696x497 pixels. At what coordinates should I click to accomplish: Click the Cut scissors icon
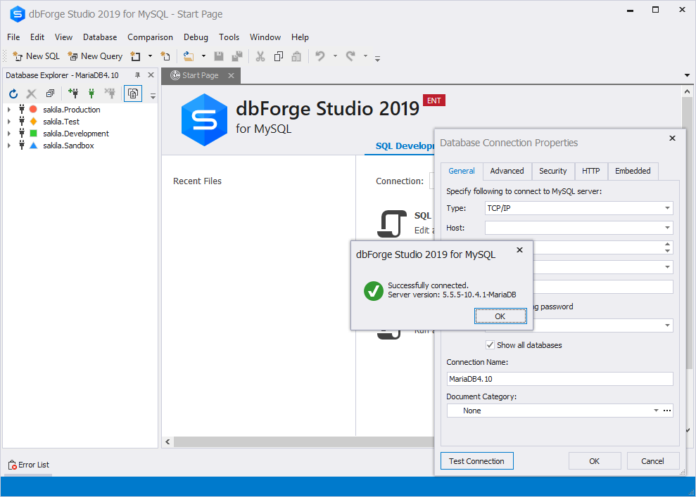260,56
